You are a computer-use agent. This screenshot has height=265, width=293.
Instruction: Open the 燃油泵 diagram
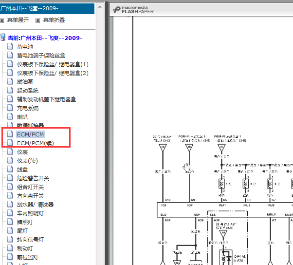pos(25,82)
